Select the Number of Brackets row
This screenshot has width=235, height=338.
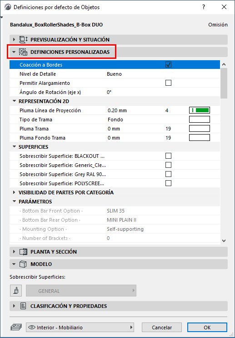(115, 238)
